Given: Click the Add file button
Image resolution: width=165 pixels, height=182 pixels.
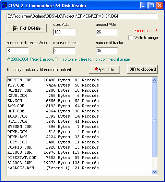Looking at the screenshot, I should click(104, 69).
